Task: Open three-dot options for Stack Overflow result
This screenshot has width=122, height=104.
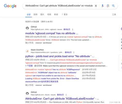Action: [74, 52]
